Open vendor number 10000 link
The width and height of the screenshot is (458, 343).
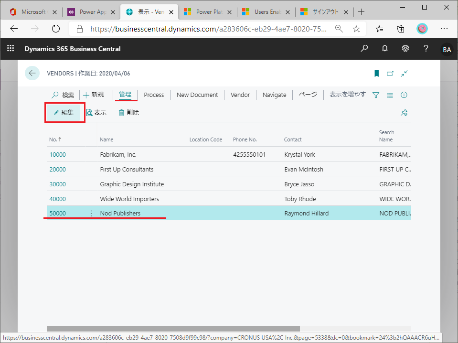pos(57,155)
